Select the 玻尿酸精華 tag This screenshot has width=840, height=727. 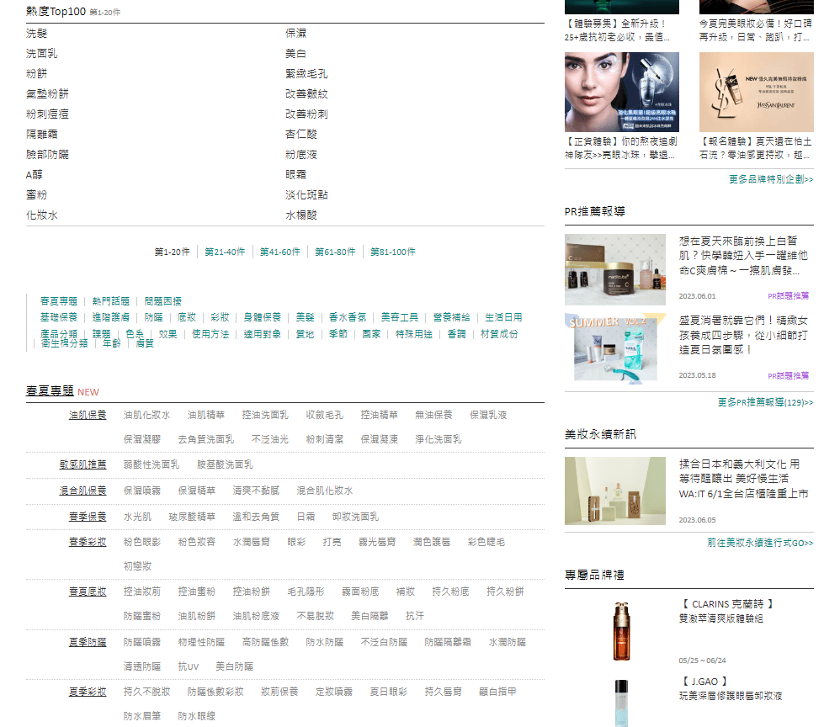(x=191, y=517)
